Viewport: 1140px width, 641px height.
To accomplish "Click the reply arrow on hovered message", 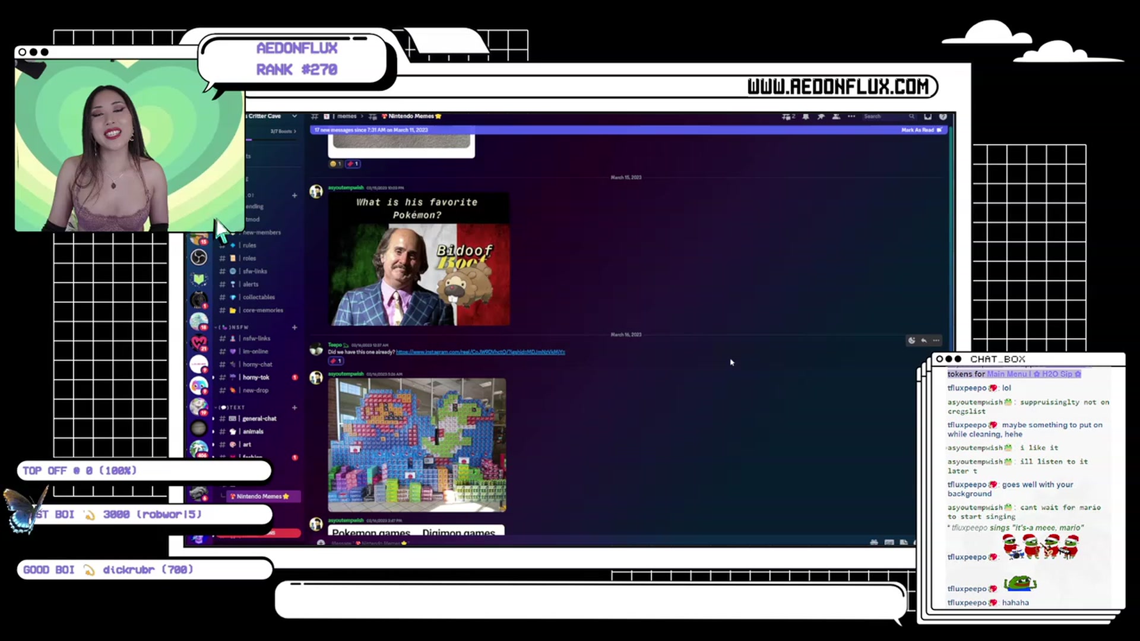I will coord(924,341).
